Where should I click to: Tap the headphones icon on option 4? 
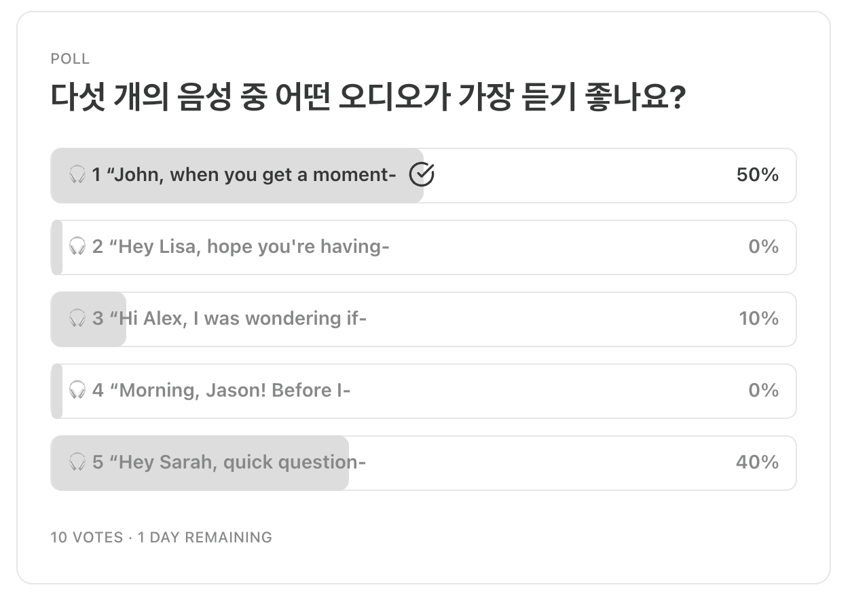77,391
